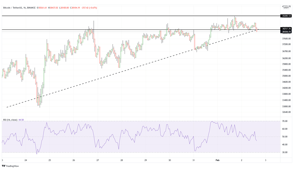Screen dimensions: 294x169
Task: Click the 36700.00 price axis label
Action: coord(287,51)
